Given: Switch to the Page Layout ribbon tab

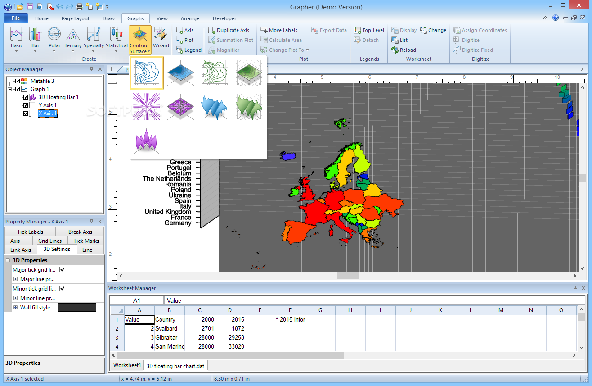Looking at the screenshot, I should [x=76, y=18].
